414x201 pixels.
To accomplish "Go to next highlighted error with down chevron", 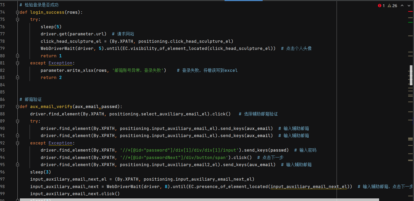I will 408,6.
